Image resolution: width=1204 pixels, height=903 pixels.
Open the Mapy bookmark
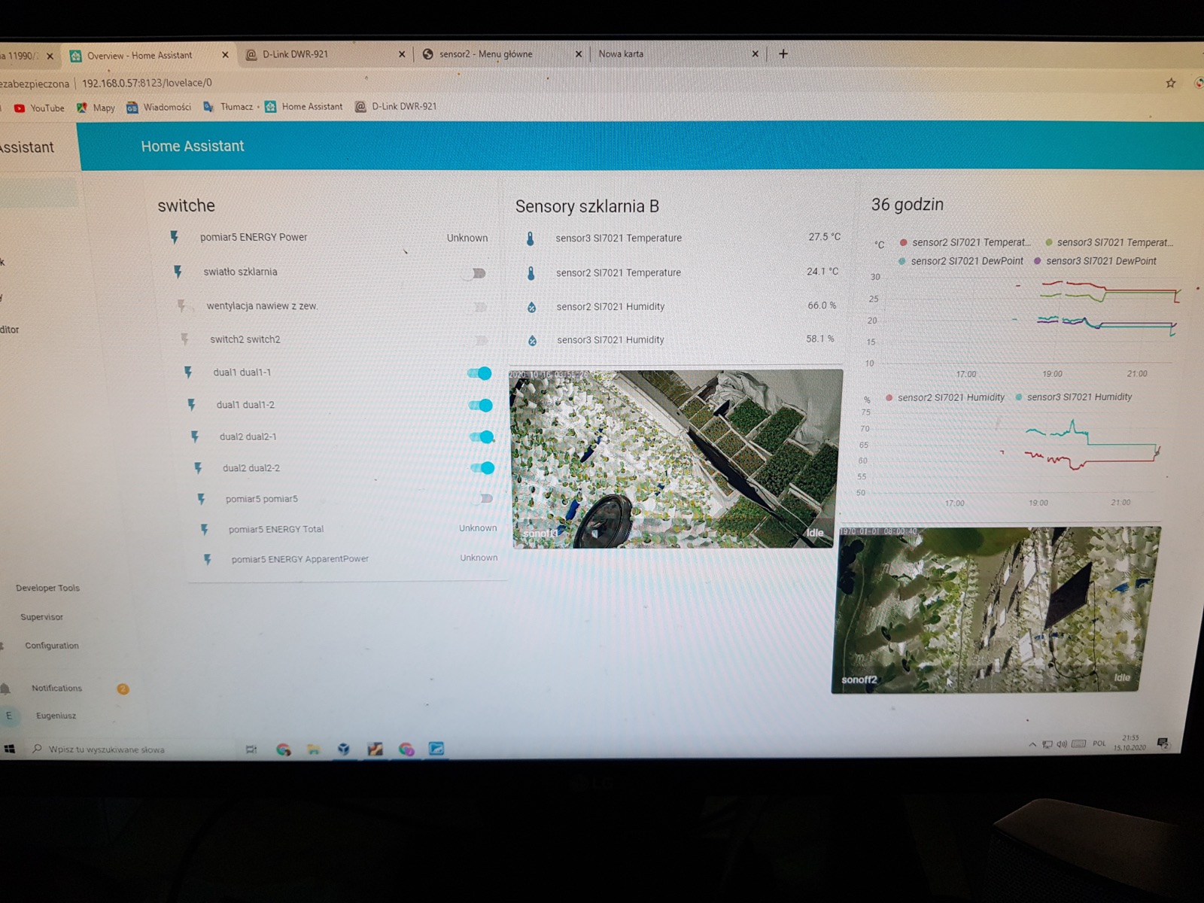(96, 108)
